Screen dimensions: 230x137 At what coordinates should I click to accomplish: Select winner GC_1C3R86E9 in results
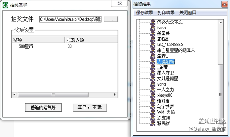point(170,45)
